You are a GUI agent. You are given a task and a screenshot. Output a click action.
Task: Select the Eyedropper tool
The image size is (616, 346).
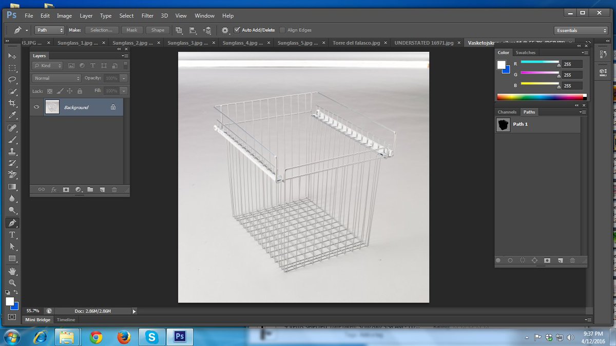12,115
